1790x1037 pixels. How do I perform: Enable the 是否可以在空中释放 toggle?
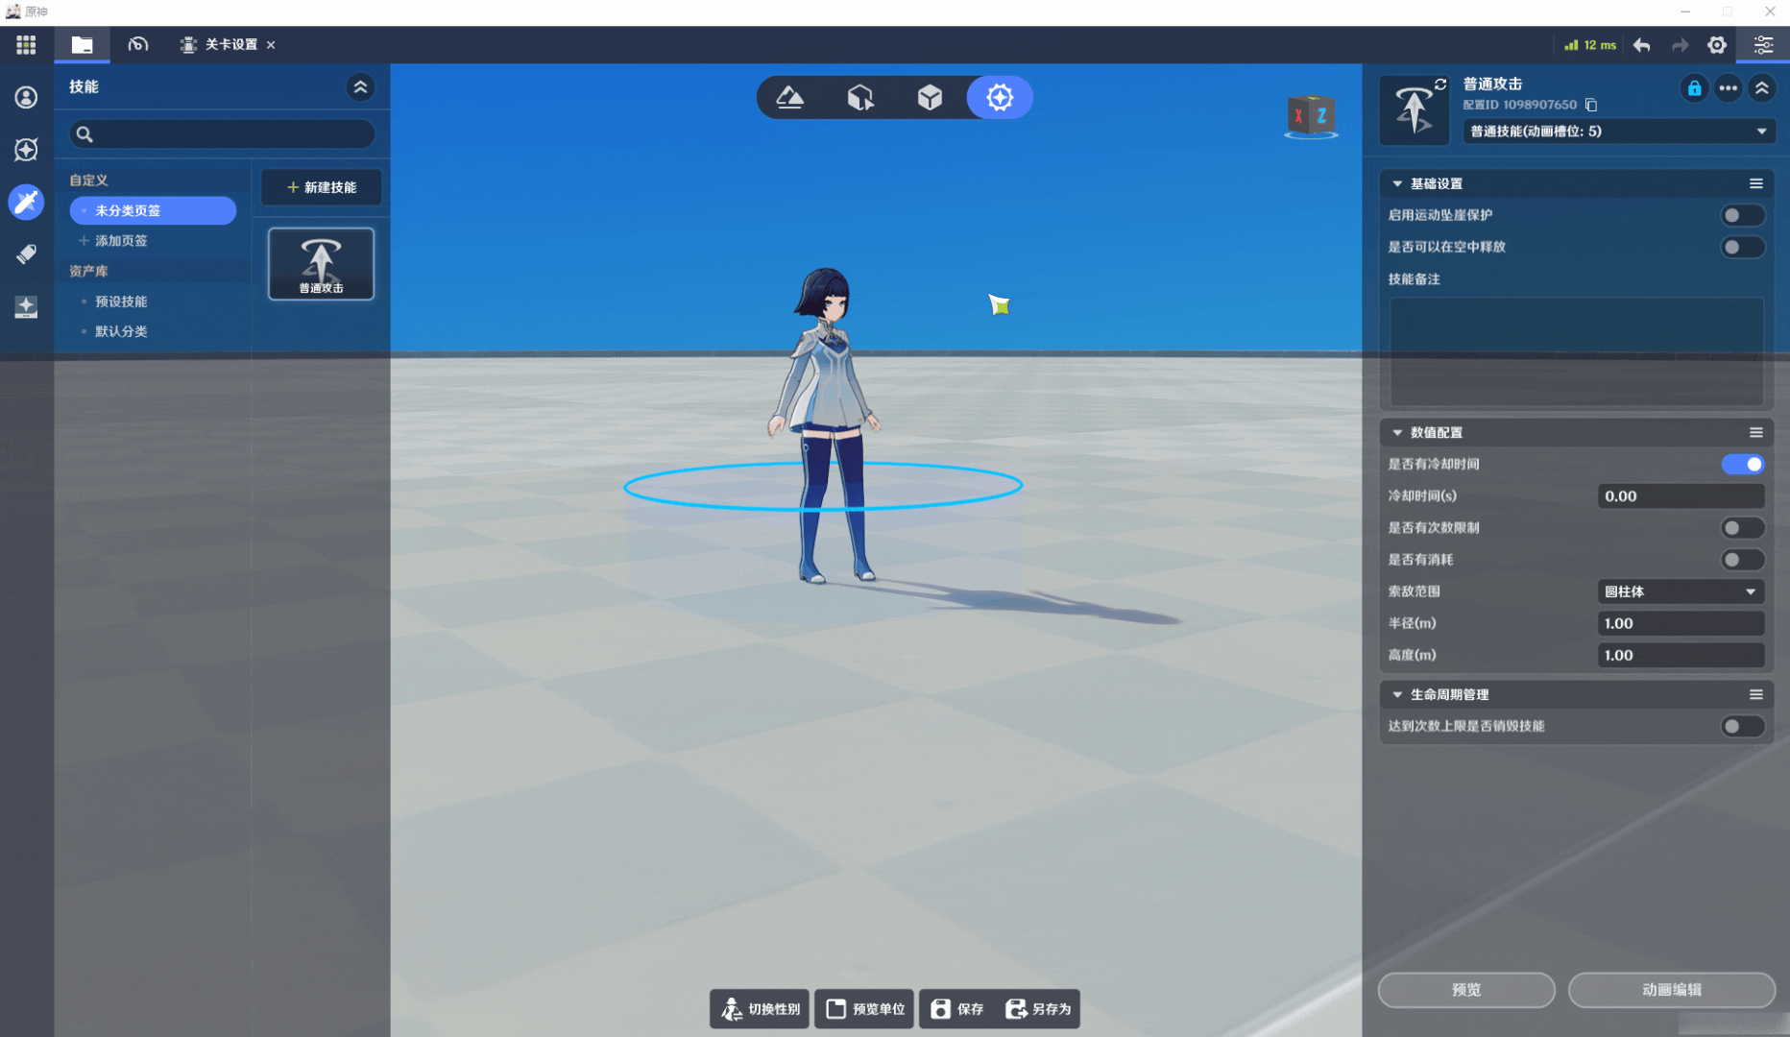[x=1742, y=248]
